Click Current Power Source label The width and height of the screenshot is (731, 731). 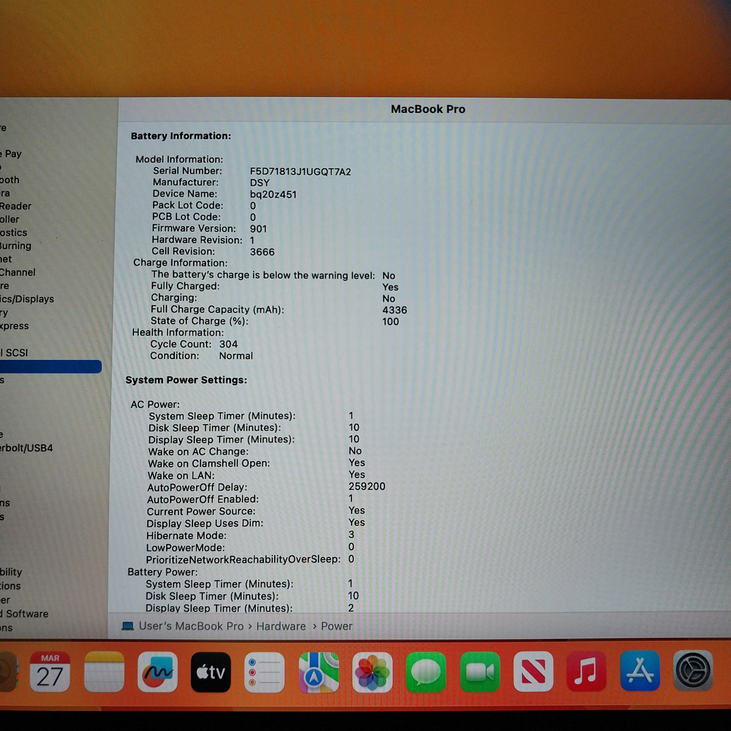(x=201, y=512)
